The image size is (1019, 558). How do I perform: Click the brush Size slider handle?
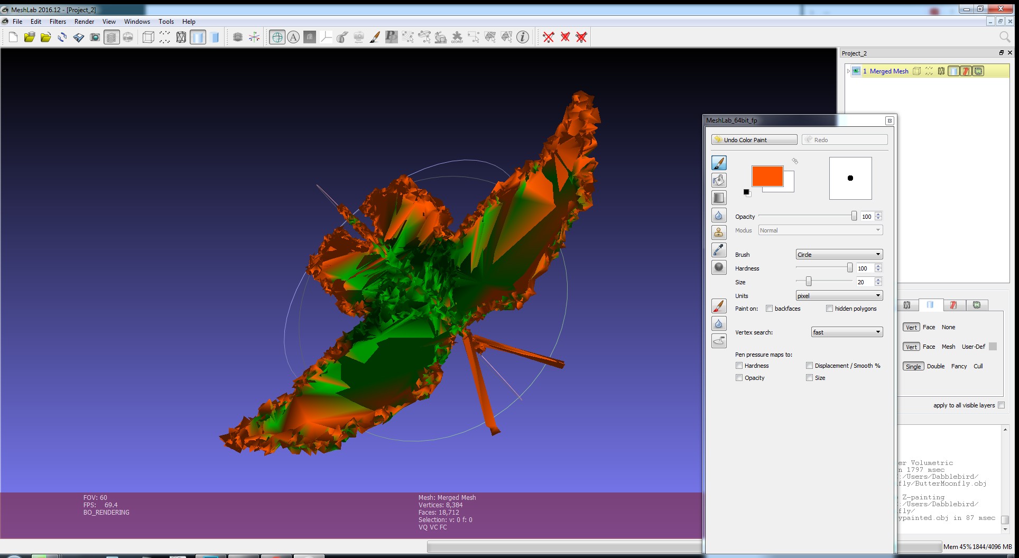pos(809,282)
